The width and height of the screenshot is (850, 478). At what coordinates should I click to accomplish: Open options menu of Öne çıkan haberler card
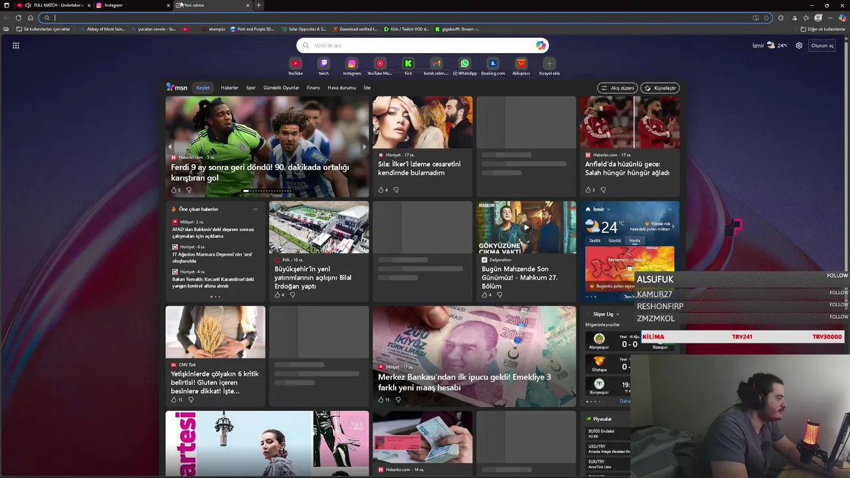255,209
